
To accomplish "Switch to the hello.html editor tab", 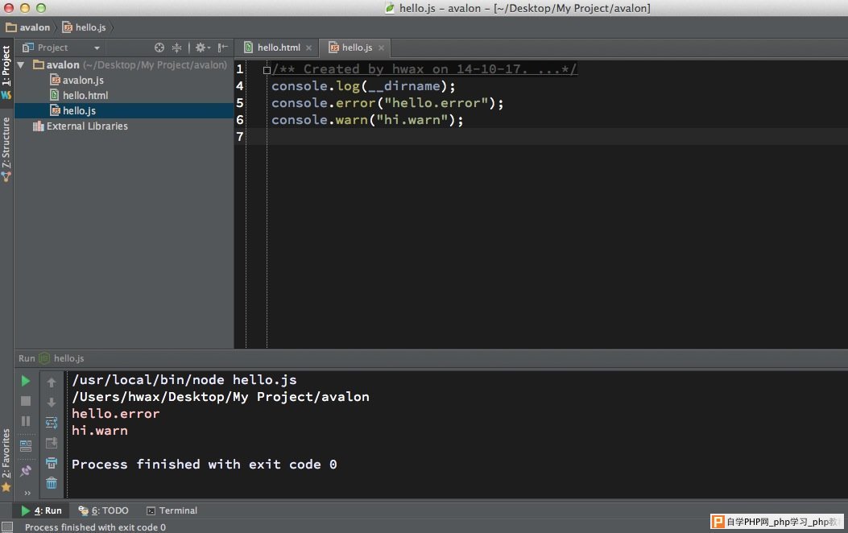I will point(278,48).
